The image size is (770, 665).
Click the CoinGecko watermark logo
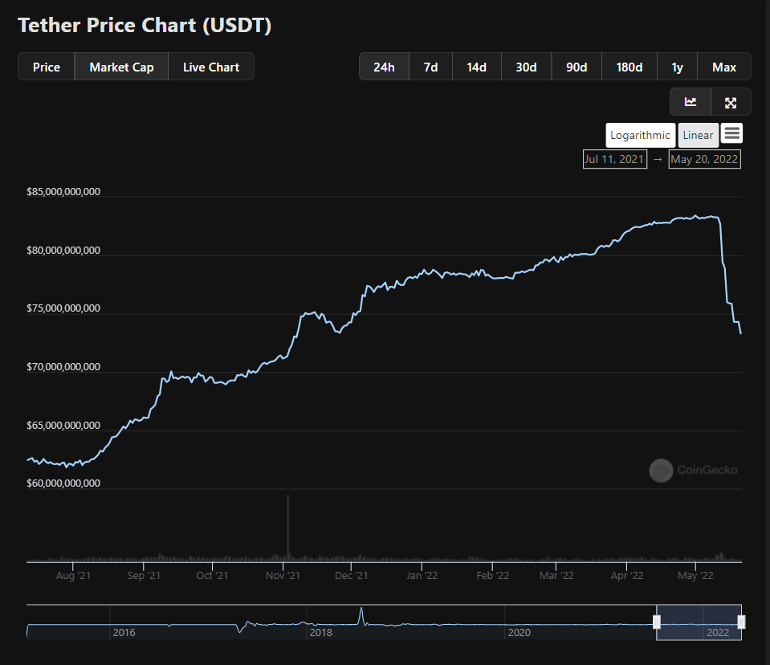[694, 471]
